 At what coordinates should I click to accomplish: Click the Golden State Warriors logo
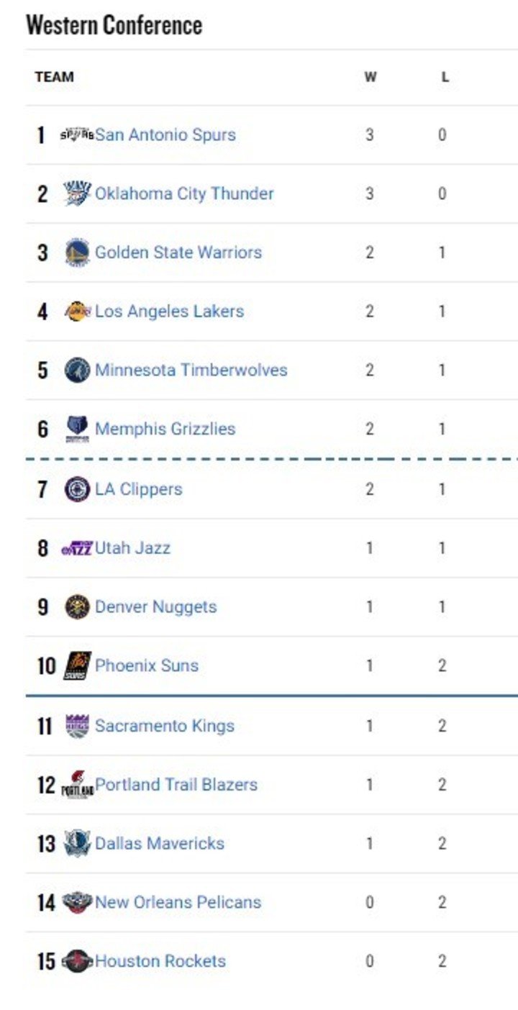[77, 252]
